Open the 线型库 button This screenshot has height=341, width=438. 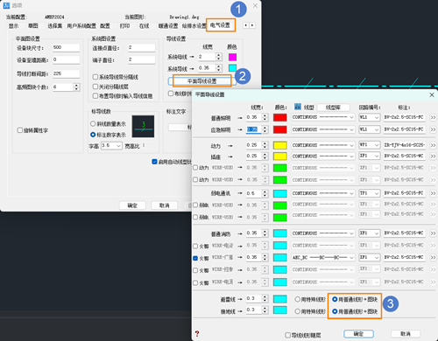[333, 108]
